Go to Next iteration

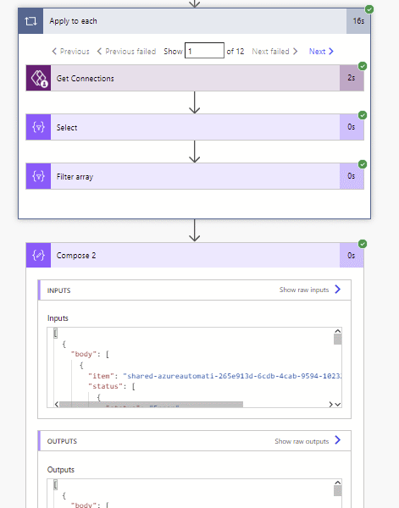pyautogui.click(x=321, y=51)
